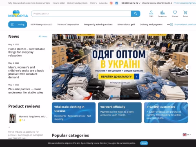The image size is (196, 147).
Task: Click the yellow catalog button on banner
Action: click(x=118, y=77)
